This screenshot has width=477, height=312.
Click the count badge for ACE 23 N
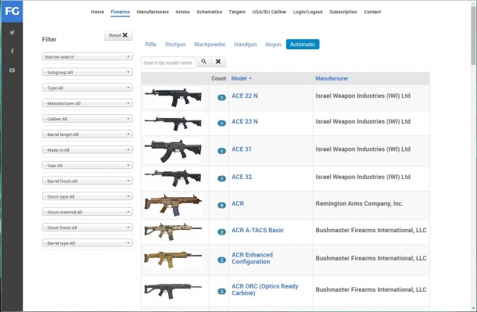tap(221, 124)
